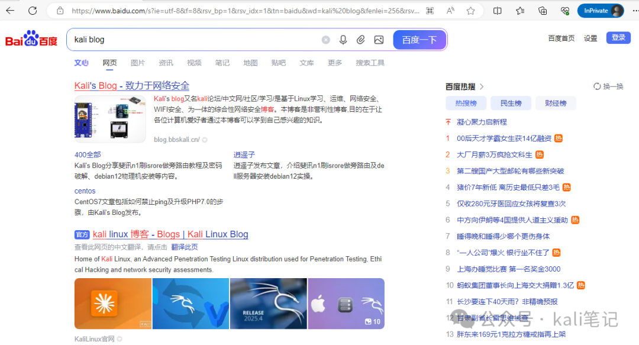Attach a file using the paperclip icon

click(x=361, y=40)
